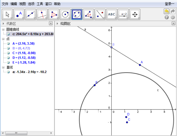The width and height of the screenshot is (177, 136).
Task: Click the scrollbar right arrow in algebra panel
Action: coord(51,133)
